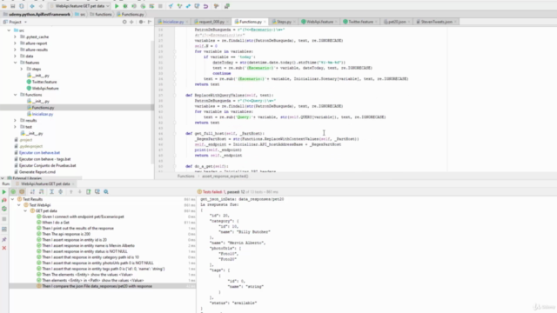Click the Synchronize icon in main toolbar

tap(22, 6)
